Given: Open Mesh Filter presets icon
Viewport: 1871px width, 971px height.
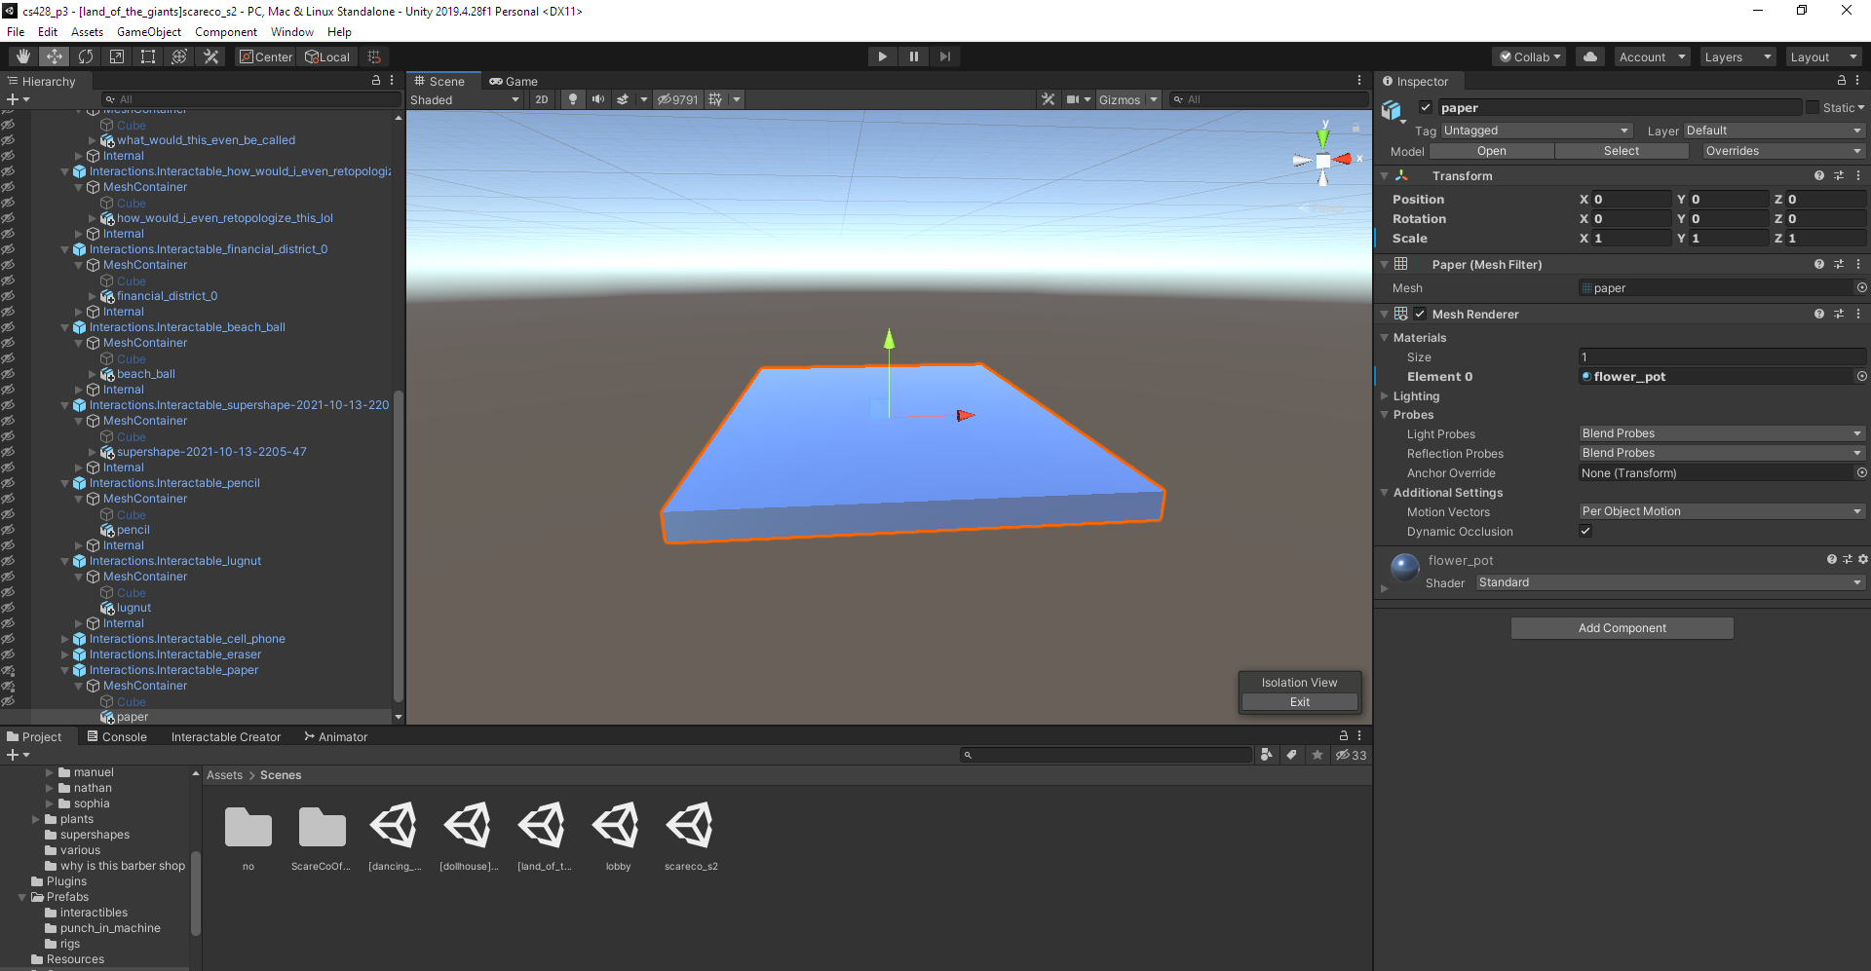Looking at the screenshot, I should point(1839,265).
